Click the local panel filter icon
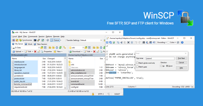 point(45,48)
